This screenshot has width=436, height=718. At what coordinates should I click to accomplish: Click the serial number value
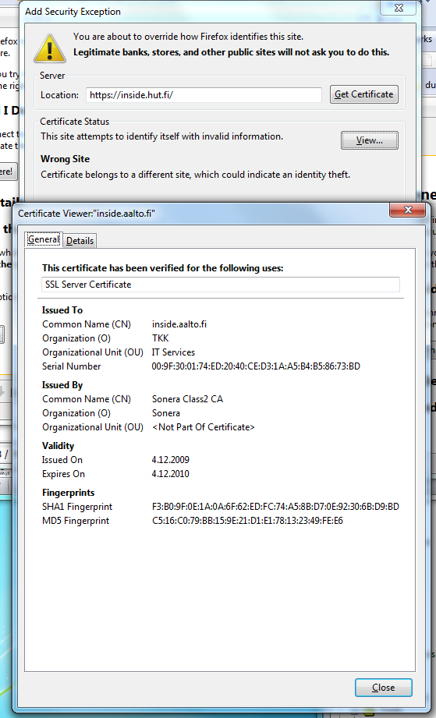click(256, 366)
